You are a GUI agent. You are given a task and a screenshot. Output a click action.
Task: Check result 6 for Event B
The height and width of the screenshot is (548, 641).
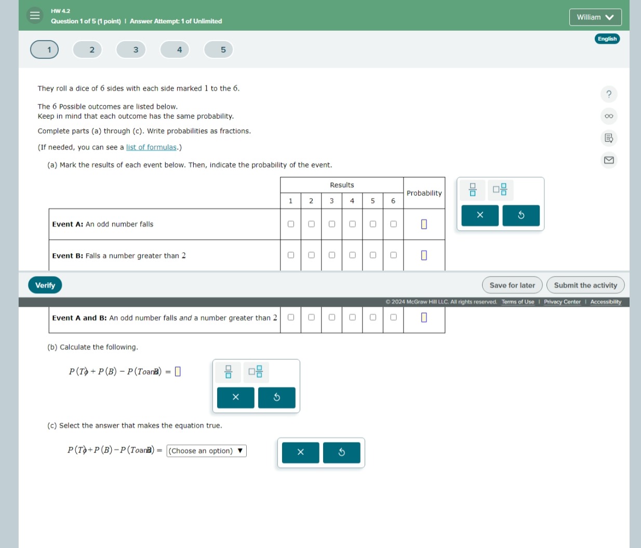[394, 255]
